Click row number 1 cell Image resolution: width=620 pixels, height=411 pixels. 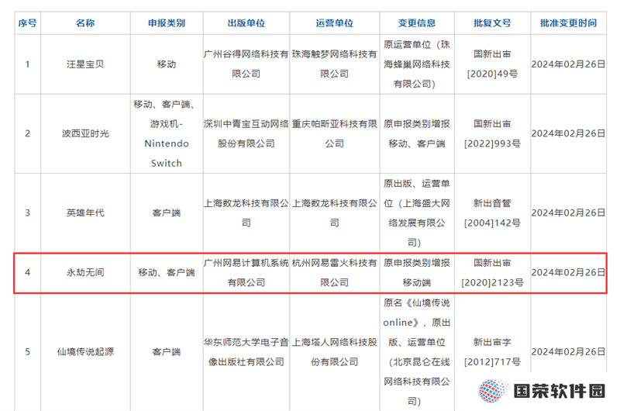pyautogui.click(x=27, y=64)
